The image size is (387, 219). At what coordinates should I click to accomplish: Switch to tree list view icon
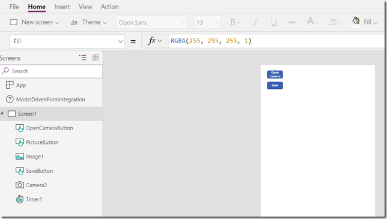coord(83,58)
